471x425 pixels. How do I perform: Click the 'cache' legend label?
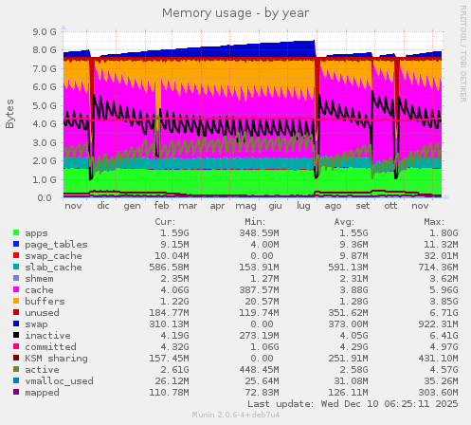pos(39,290)
